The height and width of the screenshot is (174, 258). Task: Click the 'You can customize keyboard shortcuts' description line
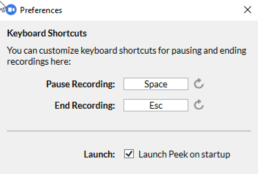(127, 51)
